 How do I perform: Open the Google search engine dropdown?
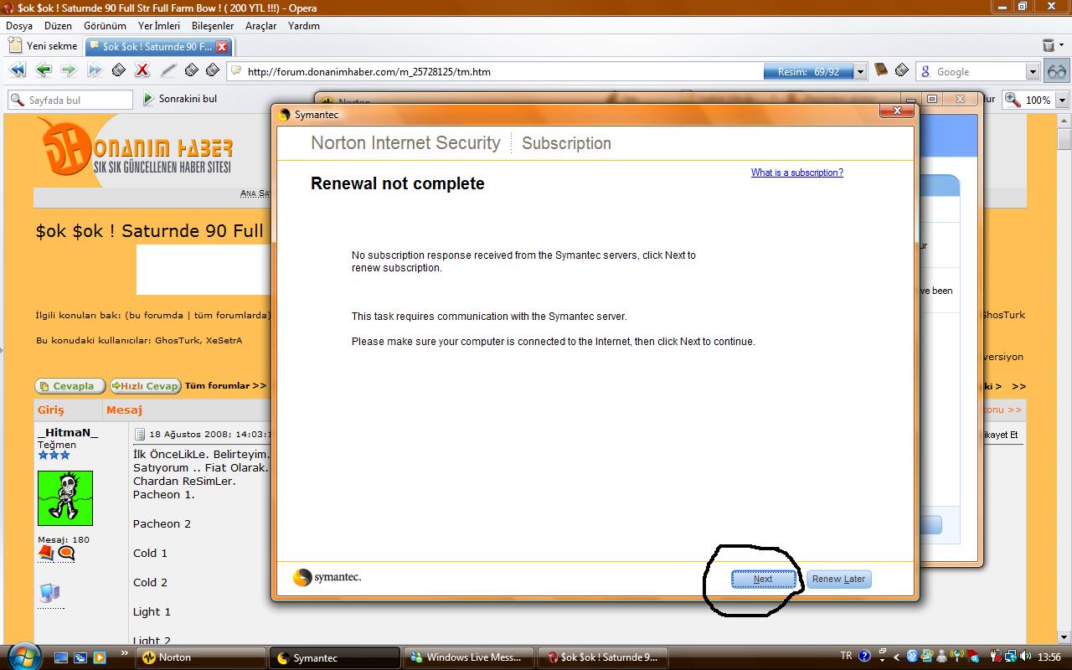click(x=1033, y=72)
